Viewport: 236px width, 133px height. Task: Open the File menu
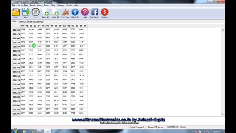(14, 5)
